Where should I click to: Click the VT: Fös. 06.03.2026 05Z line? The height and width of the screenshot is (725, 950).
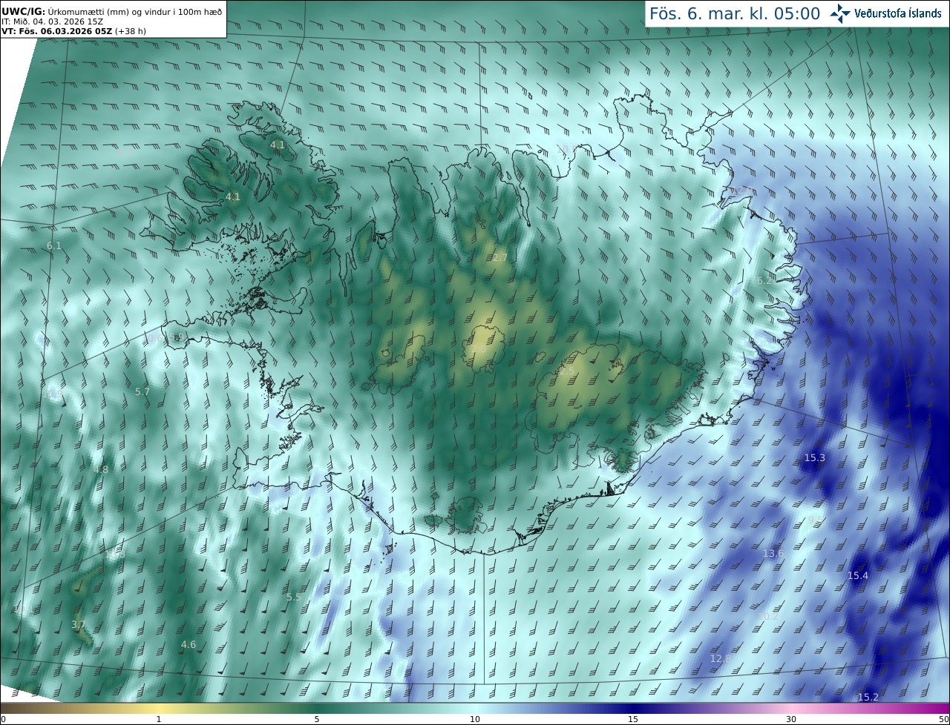point(73,31)
